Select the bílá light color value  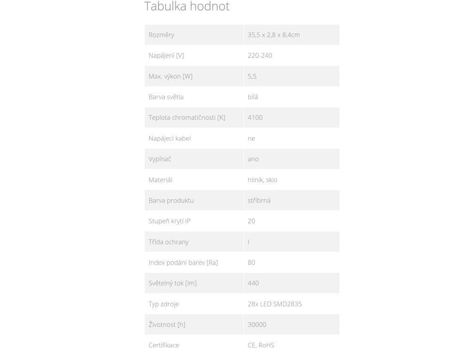tap(253, 97)
